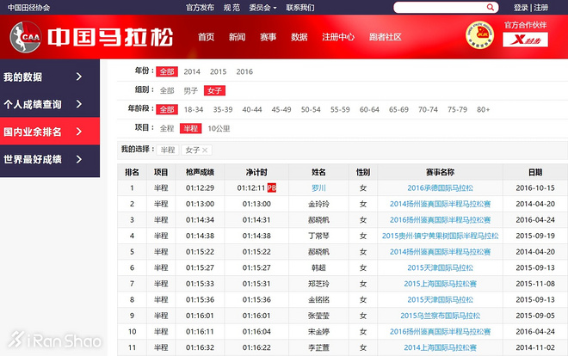Click name 丁常琴 in table
The width and height of the screenshot is (568, 356).
point(318,236)
